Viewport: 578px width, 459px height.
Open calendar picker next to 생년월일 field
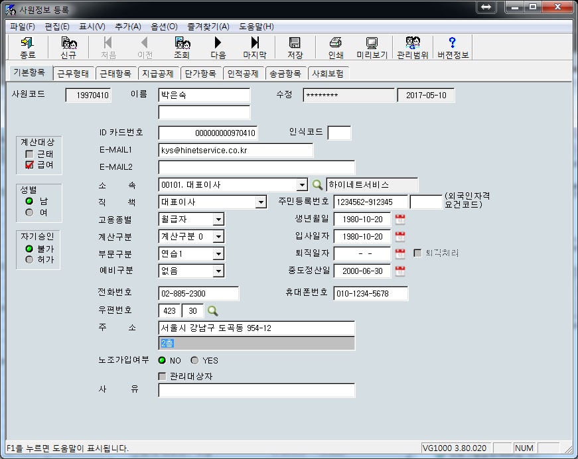400,219
